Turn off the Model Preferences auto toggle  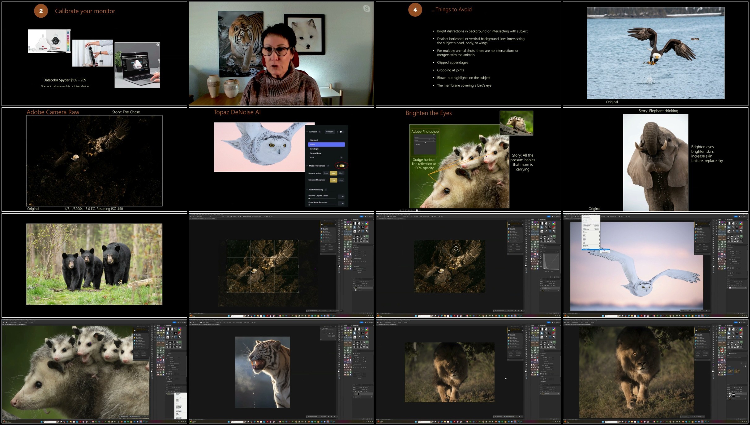coord(341,166)
